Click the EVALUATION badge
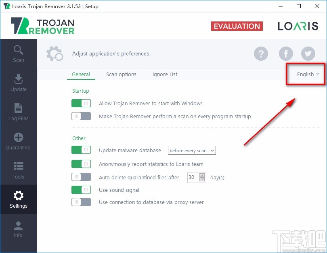The width and height of the screenshot is (327, 253). coord(237,26)
